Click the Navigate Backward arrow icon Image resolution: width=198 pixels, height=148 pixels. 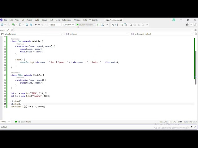(x=2, y=25)
